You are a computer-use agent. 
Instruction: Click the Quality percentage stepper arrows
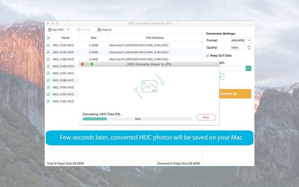249,47
